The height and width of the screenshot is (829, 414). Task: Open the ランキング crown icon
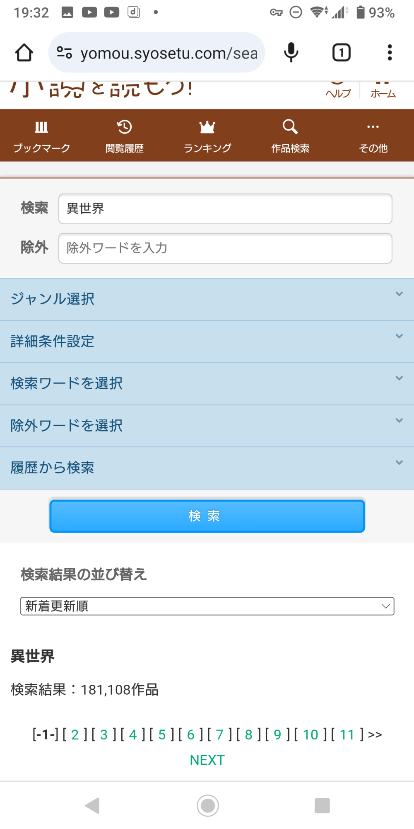click(207, 136)
